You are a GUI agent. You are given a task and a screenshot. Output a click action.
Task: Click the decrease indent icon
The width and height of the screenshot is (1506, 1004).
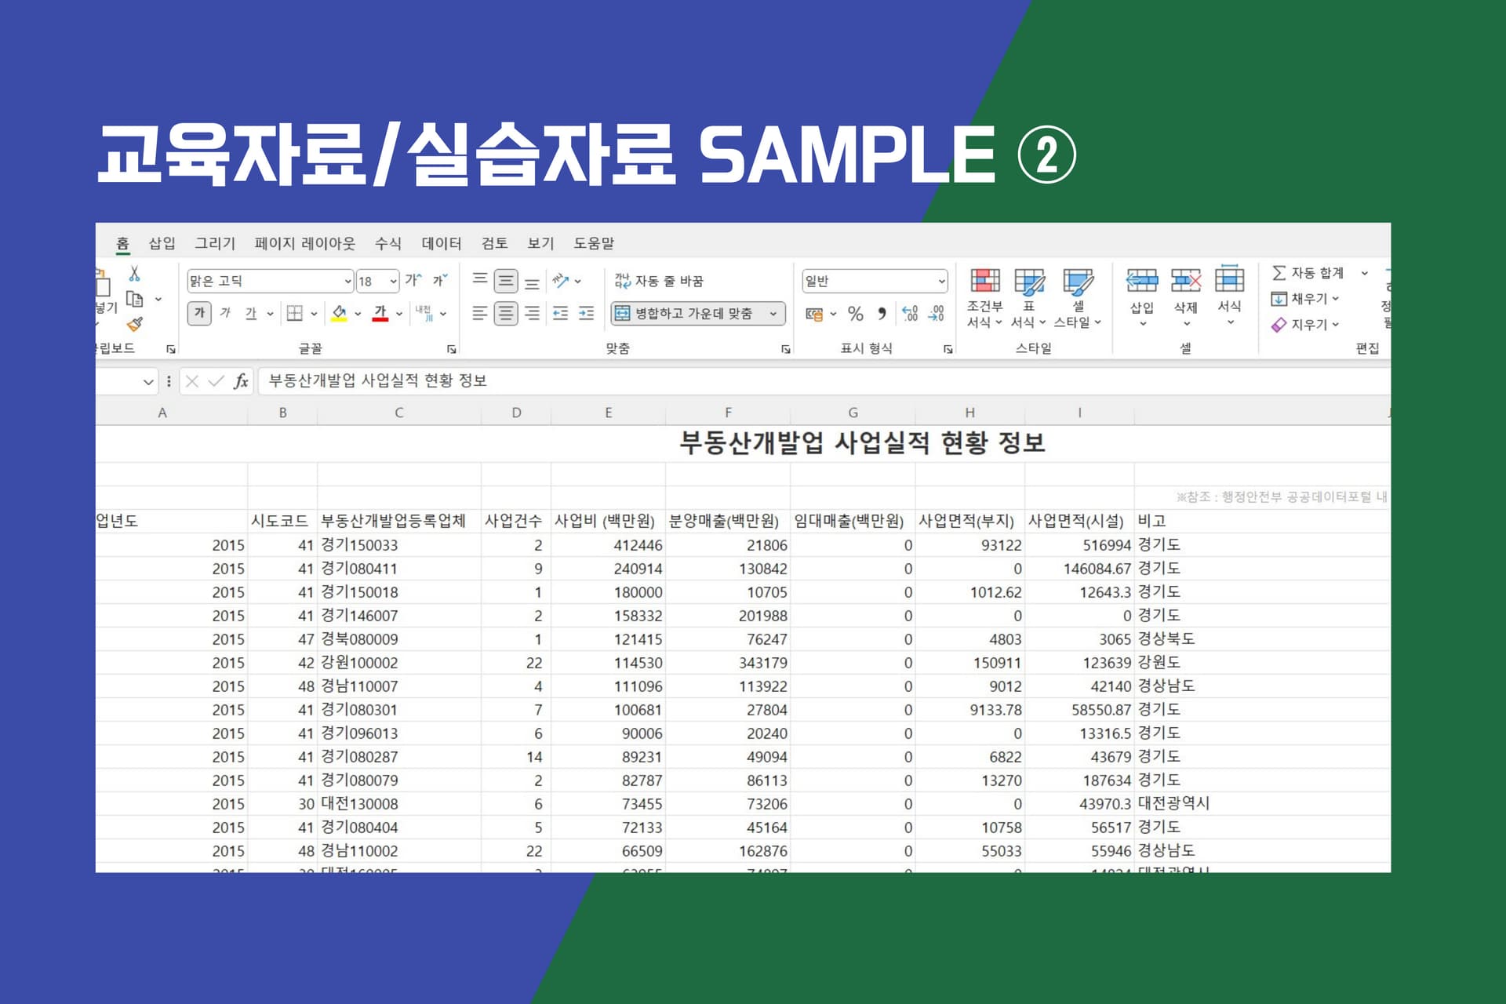point(561,314)
